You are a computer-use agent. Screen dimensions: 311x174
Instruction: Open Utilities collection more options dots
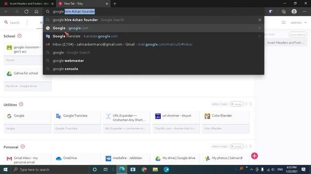tap(251, 104)
